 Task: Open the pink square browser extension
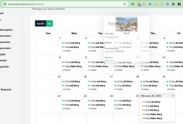[x=144, y=4]
